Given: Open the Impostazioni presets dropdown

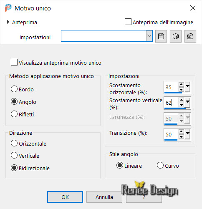Looking at the screenshot, I should 149,36.
